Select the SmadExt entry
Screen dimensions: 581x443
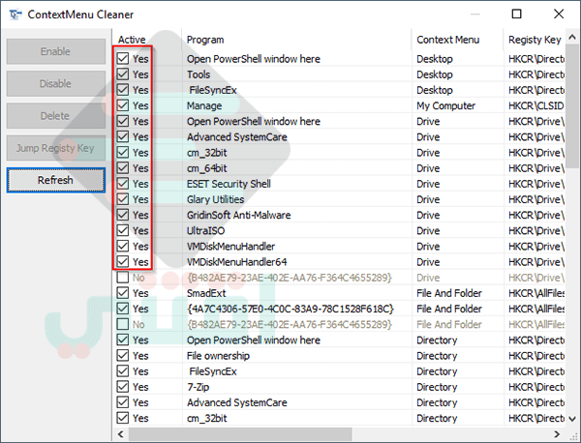[206, 293]
